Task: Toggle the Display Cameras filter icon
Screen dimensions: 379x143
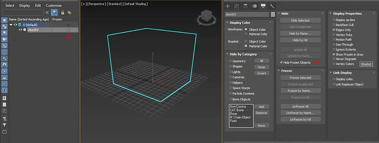Action: (x=4, y=39)
